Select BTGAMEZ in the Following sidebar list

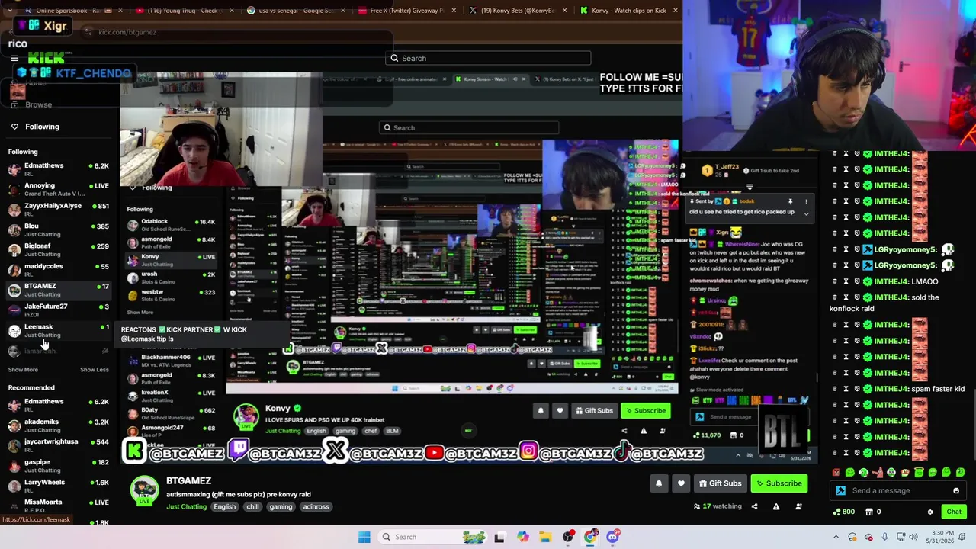pos(59,290)
